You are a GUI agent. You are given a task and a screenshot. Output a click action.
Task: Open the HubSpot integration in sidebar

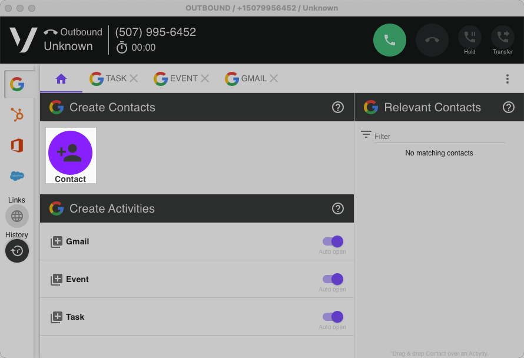pyautogui.click(x=17, y=115)
